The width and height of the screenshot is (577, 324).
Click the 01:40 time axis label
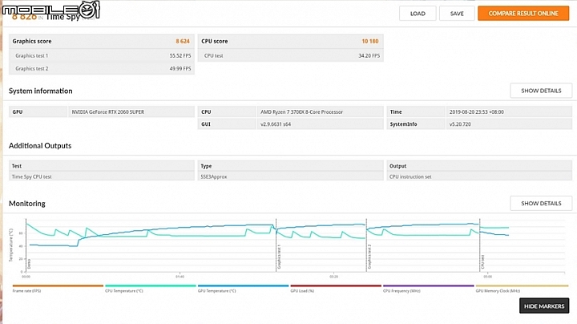tap(180, 277)
